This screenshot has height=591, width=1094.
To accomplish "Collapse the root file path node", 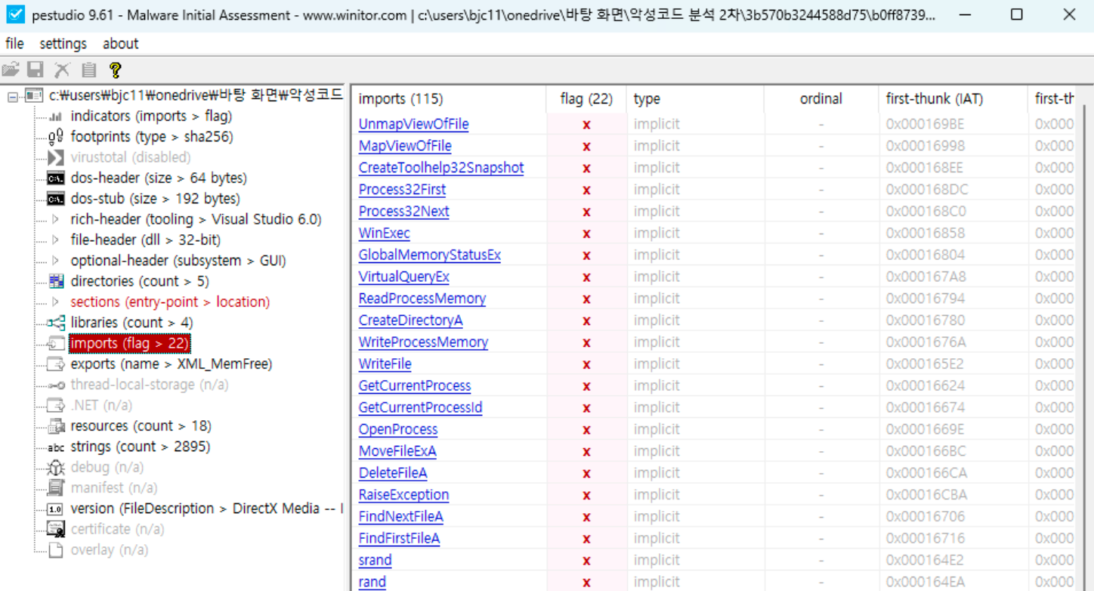I will click(13, 96).
